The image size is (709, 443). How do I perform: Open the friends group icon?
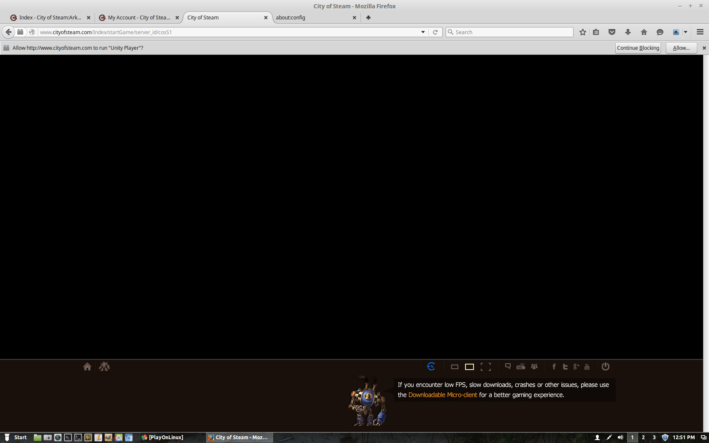tap(534, 366)
